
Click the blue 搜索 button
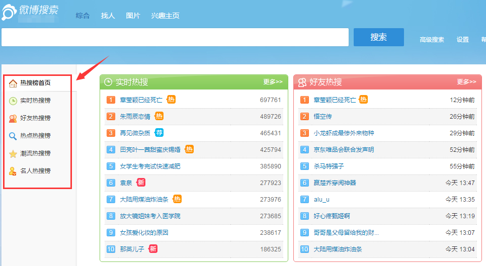point(378,37)
